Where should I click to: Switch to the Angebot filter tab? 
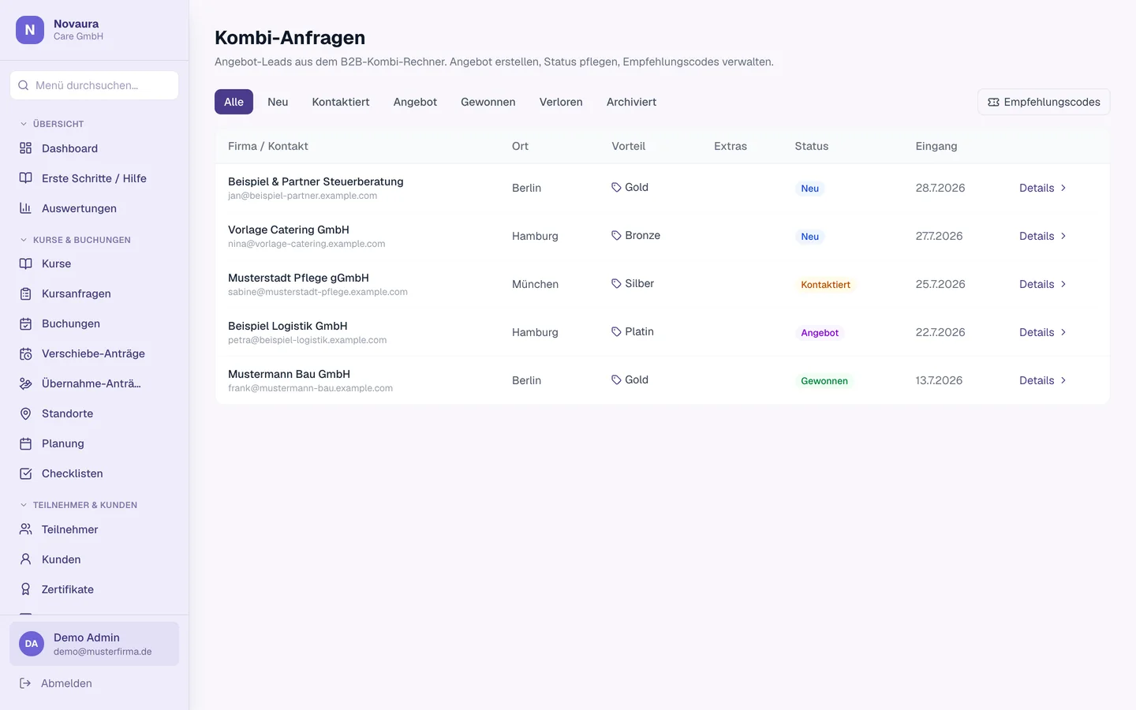pos(415,102)
